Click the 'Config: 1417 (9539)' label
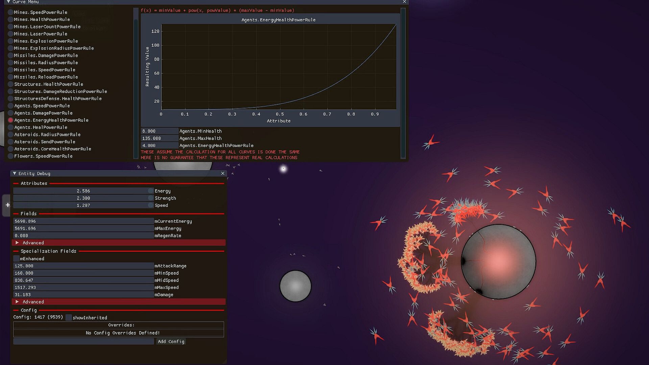Image resolution: width=649 pixels, height=365 pixels. coord(38,317)
